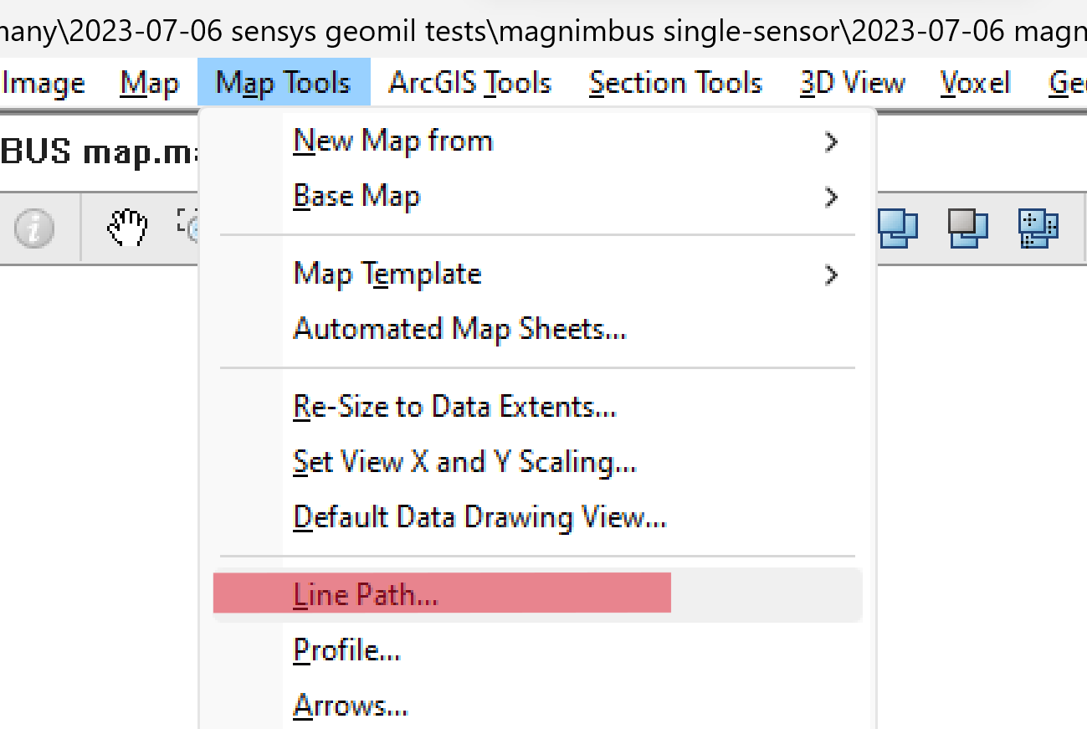Select the pan hand tool
Viewport: 1087px width, 729px height.
click(126, 228)
